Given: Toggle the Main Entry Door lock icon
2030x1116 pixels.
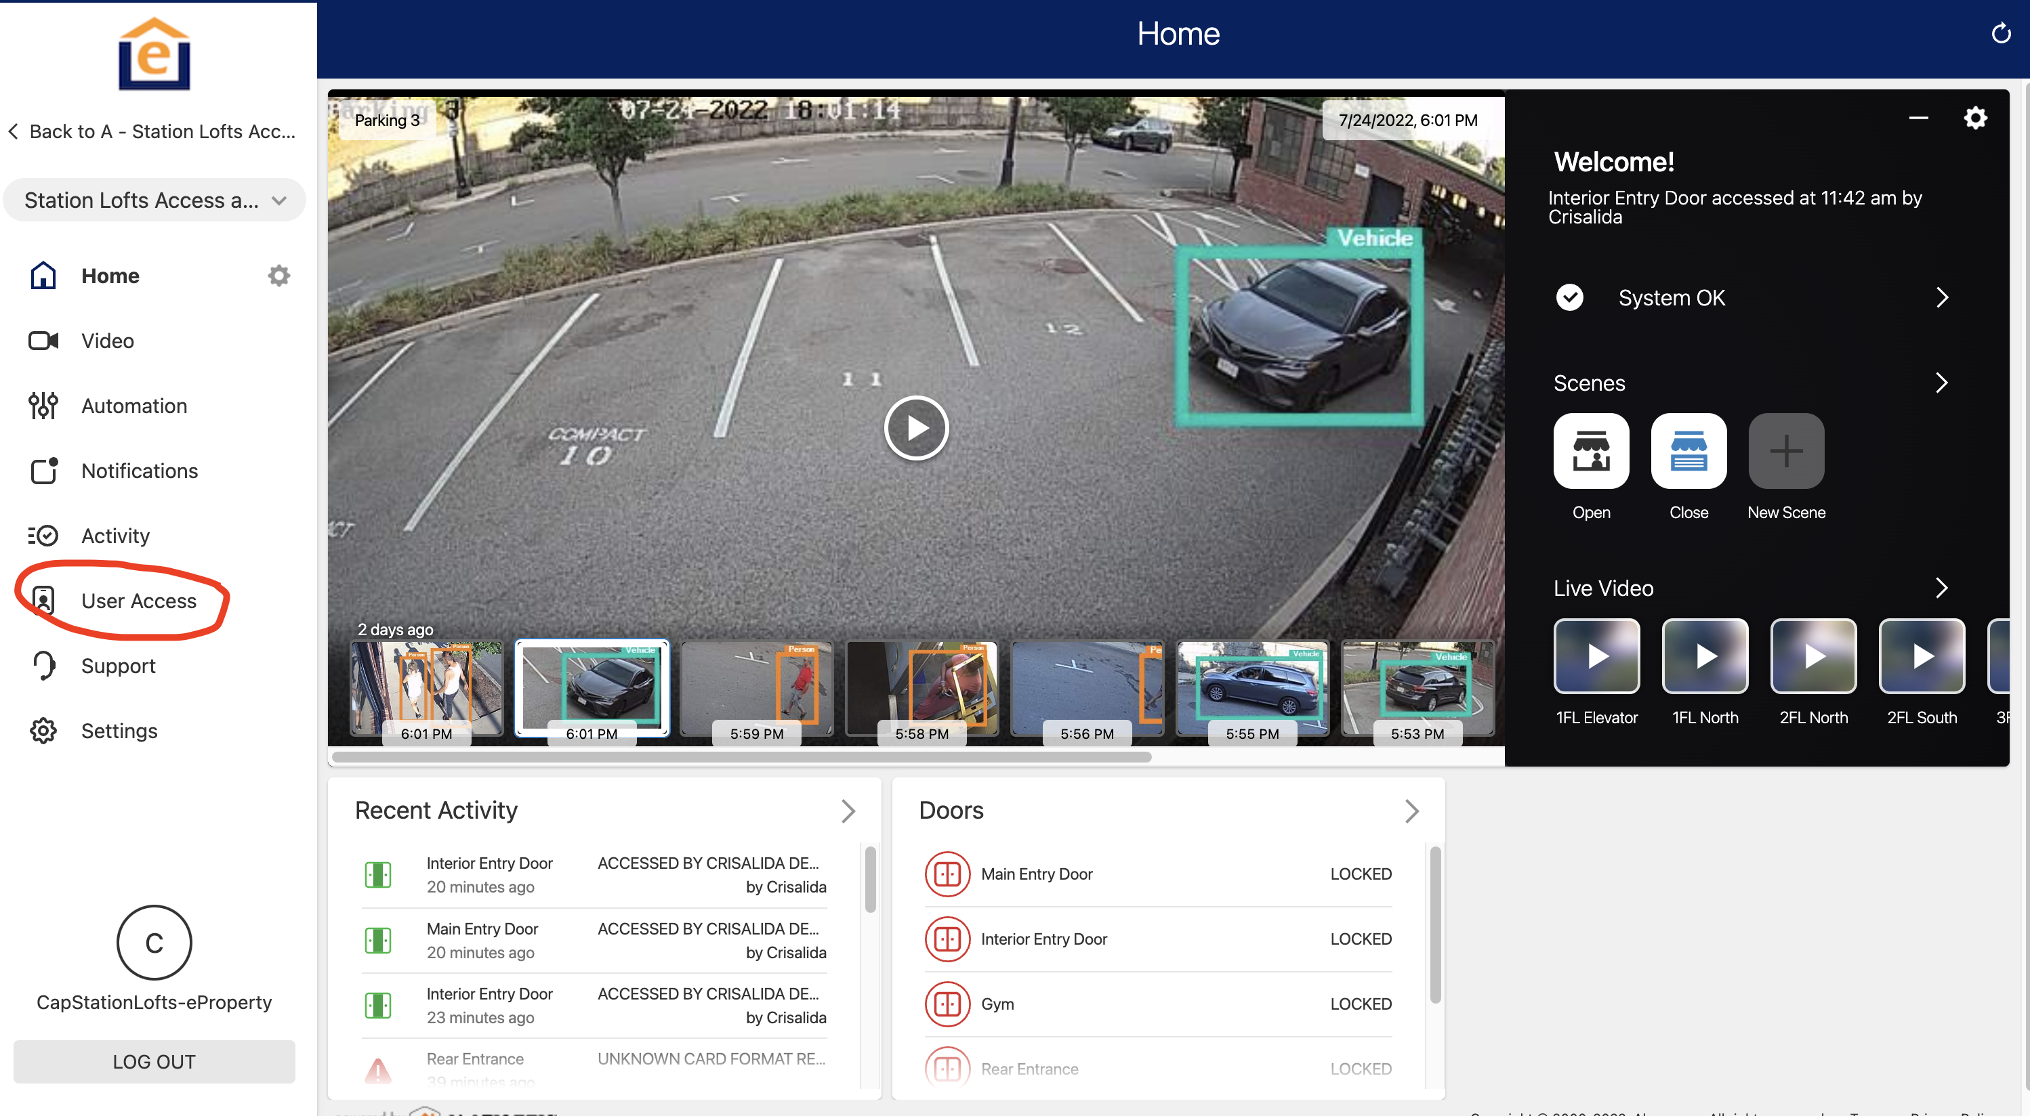Looking at the screenshot, I should pos(947,874).
